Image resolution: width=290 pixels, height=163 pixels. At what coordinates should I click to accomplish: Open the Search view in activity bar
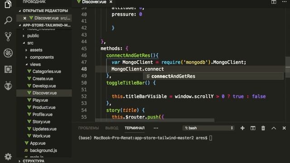tap(8, 20)
